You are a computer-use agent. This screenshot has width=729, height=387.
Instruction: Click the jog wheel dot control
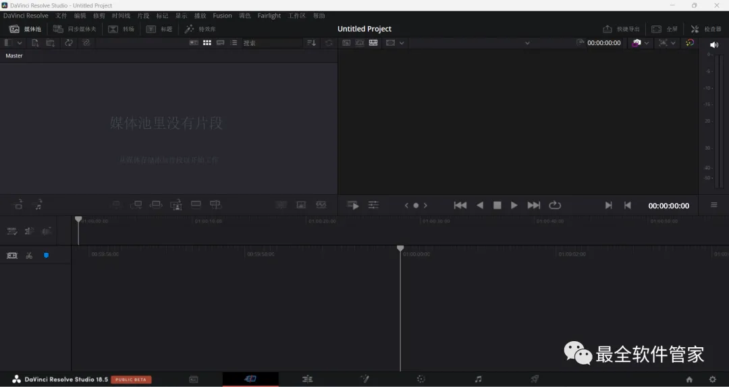[x=416, y=206]
